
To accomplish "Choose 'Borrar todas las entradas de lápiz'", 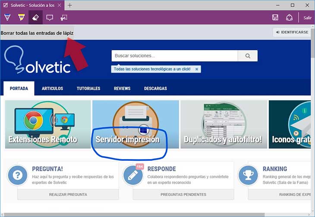I will click(x=37, y=33).
